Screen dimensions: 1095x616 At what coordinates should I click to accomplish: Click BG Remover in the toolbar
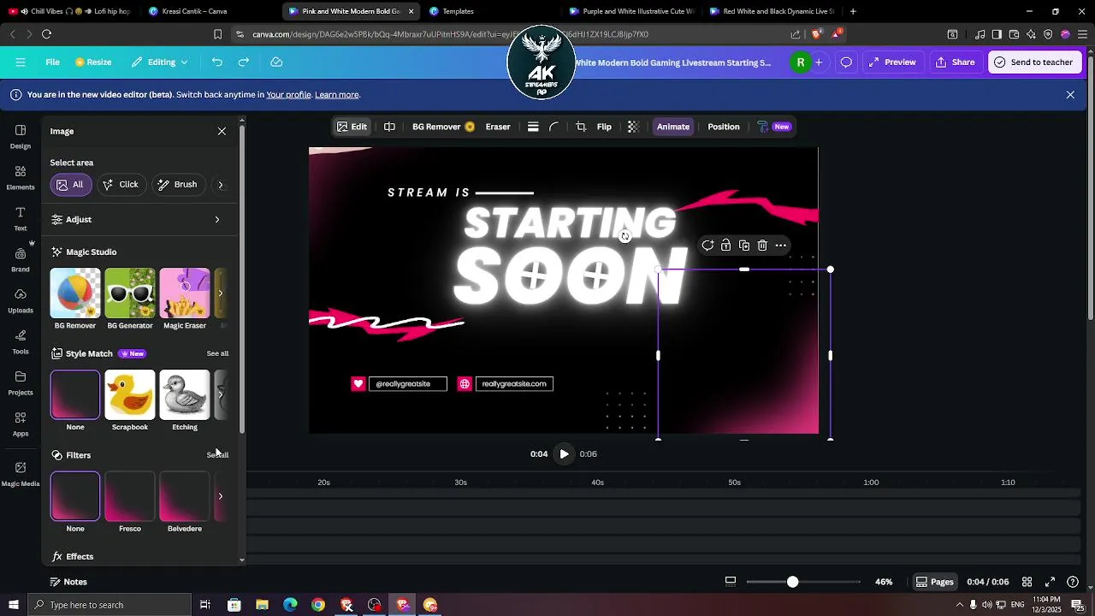443,127
